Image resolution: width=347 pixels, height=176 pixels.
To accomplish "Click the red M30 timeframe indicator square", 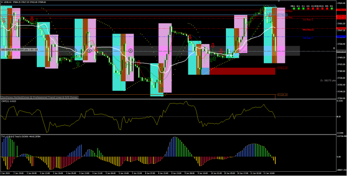I will (x=318, y=9).
